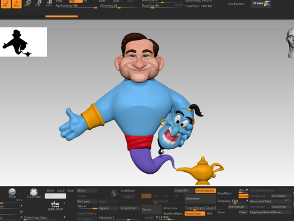This screenshot has width=294, height=221.
Task: Click Edgeloop Masked Border button
Action: pyautogui.click(x=271, y=212)
